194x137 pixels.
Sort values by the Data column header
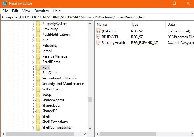click(x=180, y=25)
